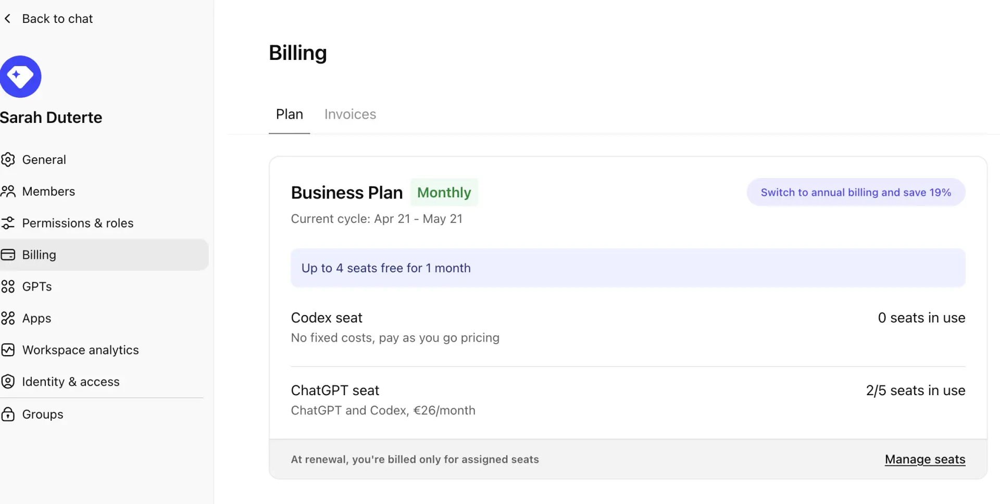The height and width of the screenshot is (504, 1000).
Task: Click the Identity & access icon
Action: [8, 382]
